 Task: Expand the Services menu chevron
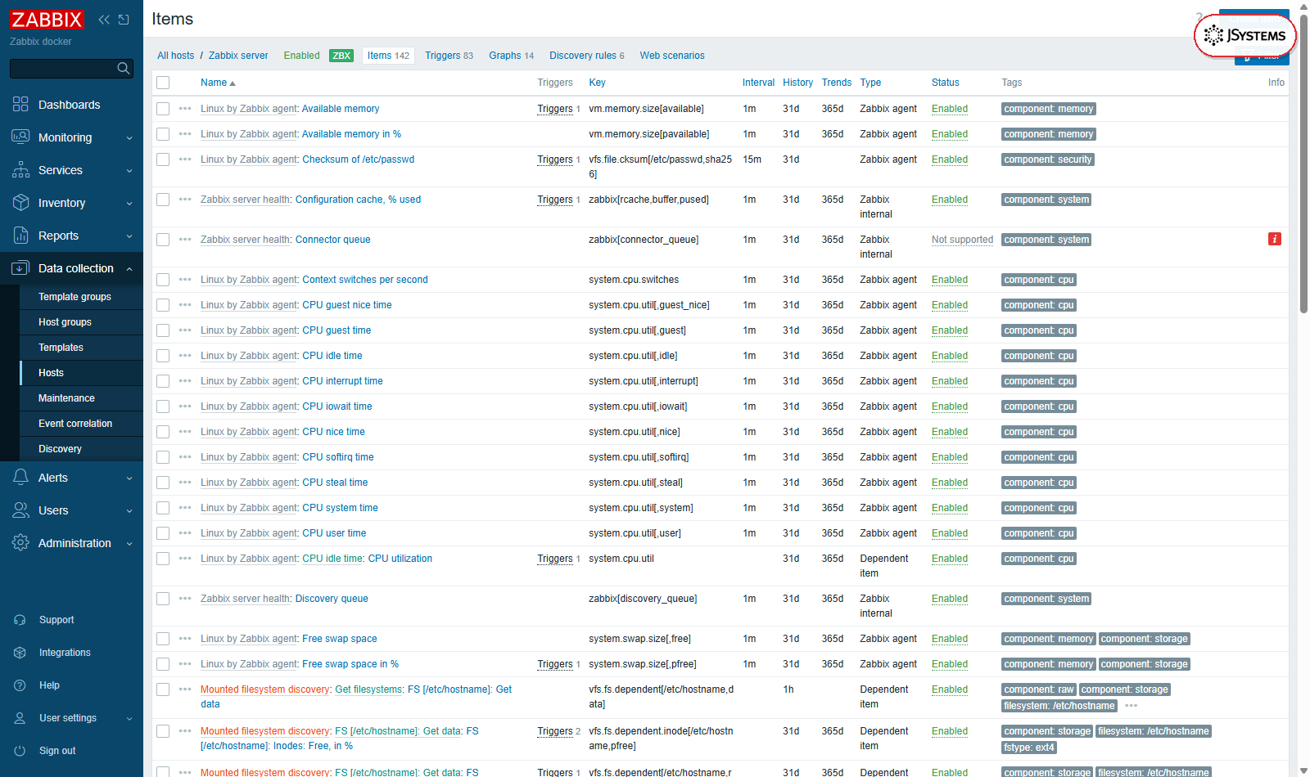pyautogui.click(x=129, y=171)
